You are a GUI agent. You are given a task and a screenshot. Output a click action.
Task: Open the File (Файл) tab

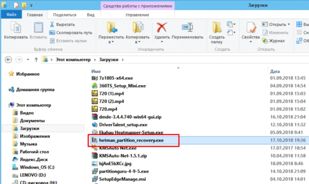pyautogui.click(x=11, y=14)
